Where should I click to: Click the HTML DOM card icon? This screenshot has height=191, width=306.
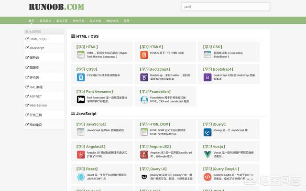point(144,132)
